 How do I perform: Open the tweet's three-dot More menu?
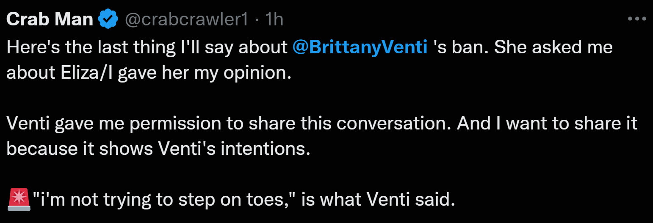pos(636,19)
